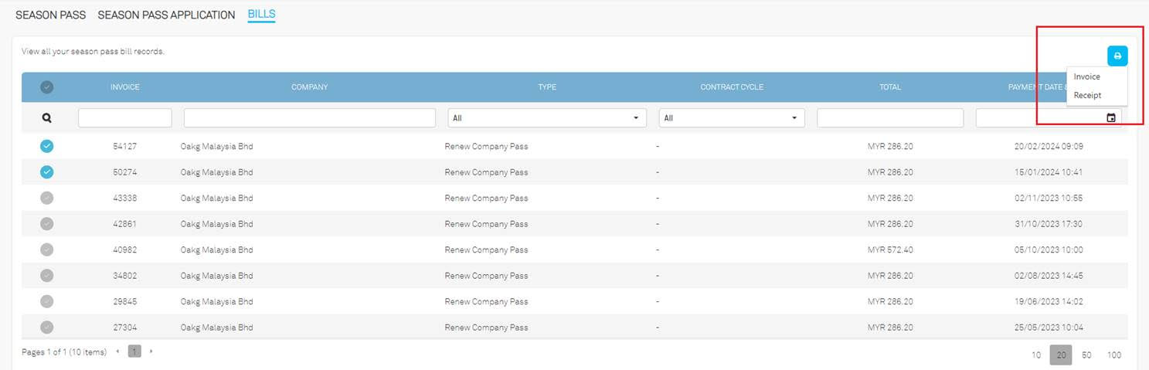Uncheck the row for invoice 50274
The width and height of the screenshot is (1149, 370).
point(46,171)
